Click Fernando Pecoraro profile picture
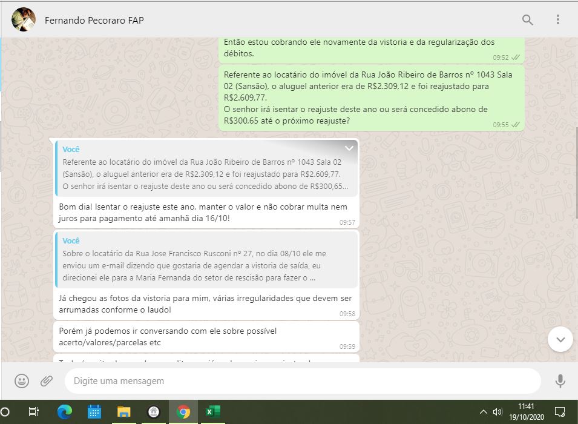 24,20
